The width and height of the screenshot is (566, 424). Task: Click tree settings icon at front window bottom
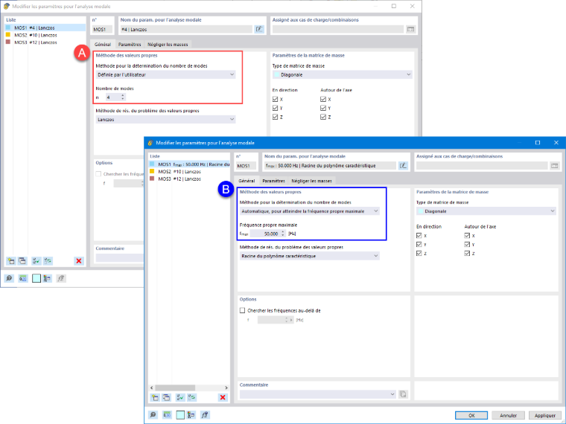tap(191, 414)
